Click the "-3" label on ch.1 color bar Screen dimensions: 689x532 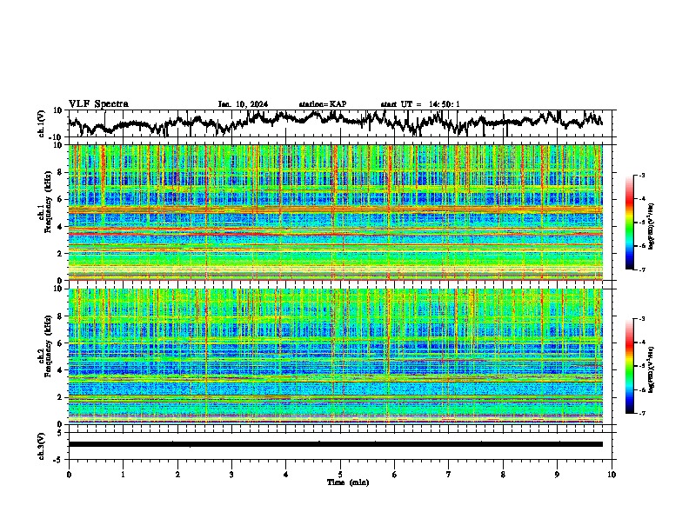click(641, 175)
